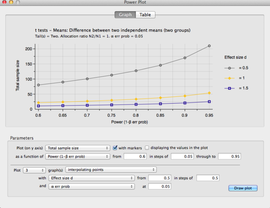
Task: Click the gray circle legend marker '= 0.5'
Action: 229,68
